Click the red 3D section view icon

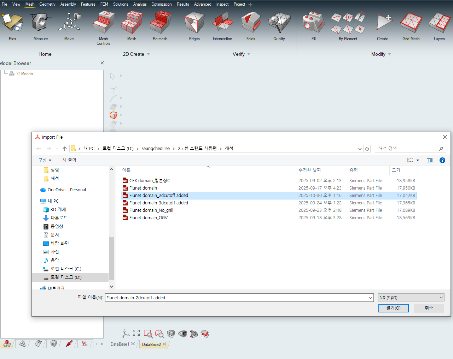click(194, 334)
